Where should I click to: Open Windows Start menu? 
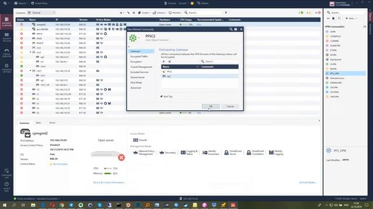click(x=5, y=205)
